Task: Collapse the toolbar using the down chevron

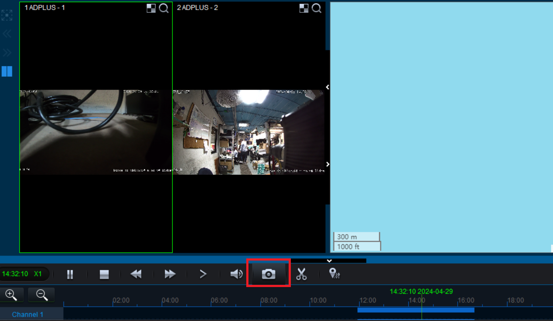Action: click(329, 260)
